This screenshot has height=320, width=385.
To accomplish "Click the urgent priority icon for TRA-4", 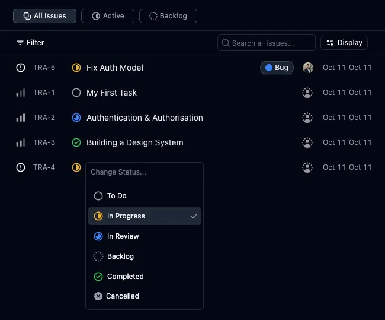I will pyautogui.click(x=21, y=167).
